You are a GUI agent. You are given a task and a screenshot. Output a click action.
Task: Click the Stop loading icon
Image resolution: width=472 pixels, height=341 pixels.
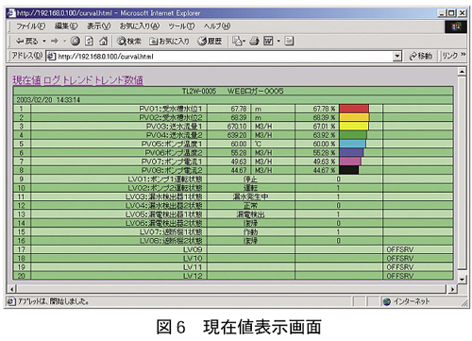pos(75,42)
